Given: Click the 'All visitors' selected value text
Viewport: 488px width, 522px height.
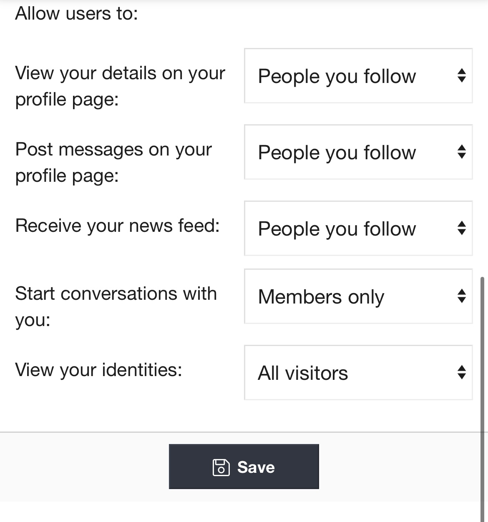Looking at the screenshot, I should [x=303, y=373].
